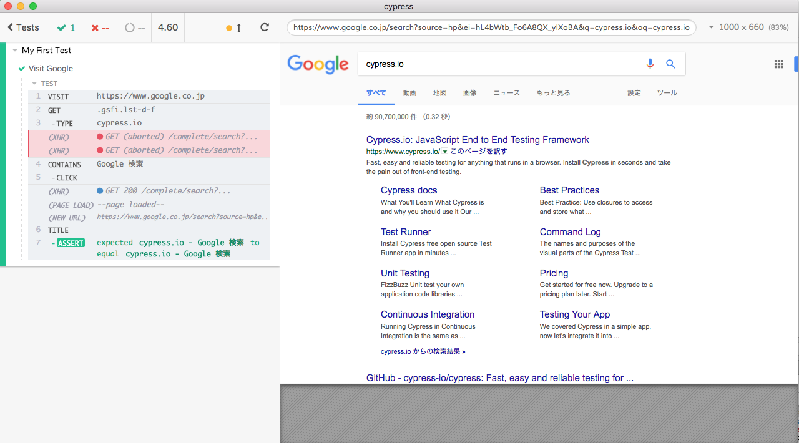Select the NEW URL row
799x443 pixels.
tap(149, 217)
